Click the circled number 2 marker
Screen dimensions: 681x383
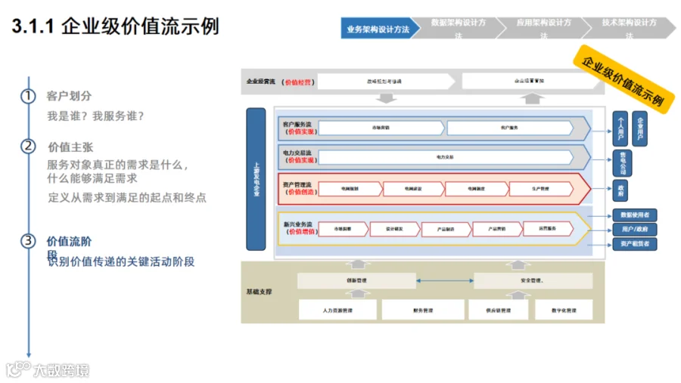tap(28, 146)
